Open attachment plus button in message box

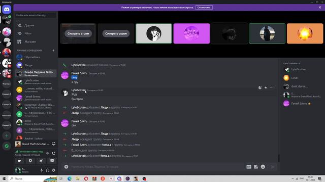click(66, 167)
